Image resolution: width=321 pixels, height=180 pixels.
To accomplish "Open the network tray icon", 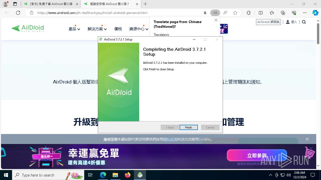I will click(x=283, y=175).
